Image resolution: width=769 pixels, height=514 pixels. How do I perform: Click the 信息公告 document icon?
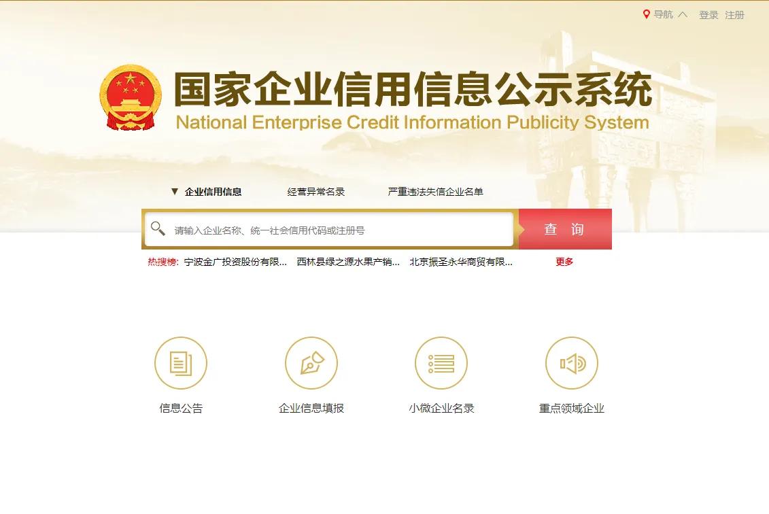pos(181,363)
